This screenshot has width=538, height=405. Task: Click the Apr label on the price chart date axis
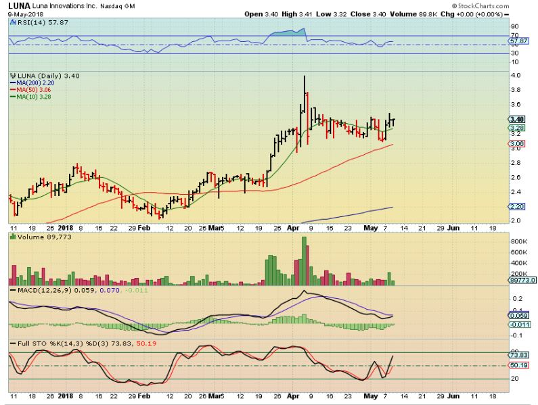293,228
